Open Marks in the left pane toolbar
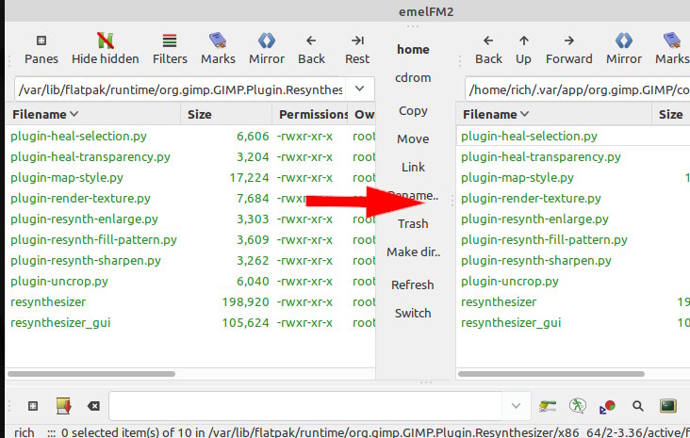This screenshot has width=690, height=438. (x=218, y=41)
